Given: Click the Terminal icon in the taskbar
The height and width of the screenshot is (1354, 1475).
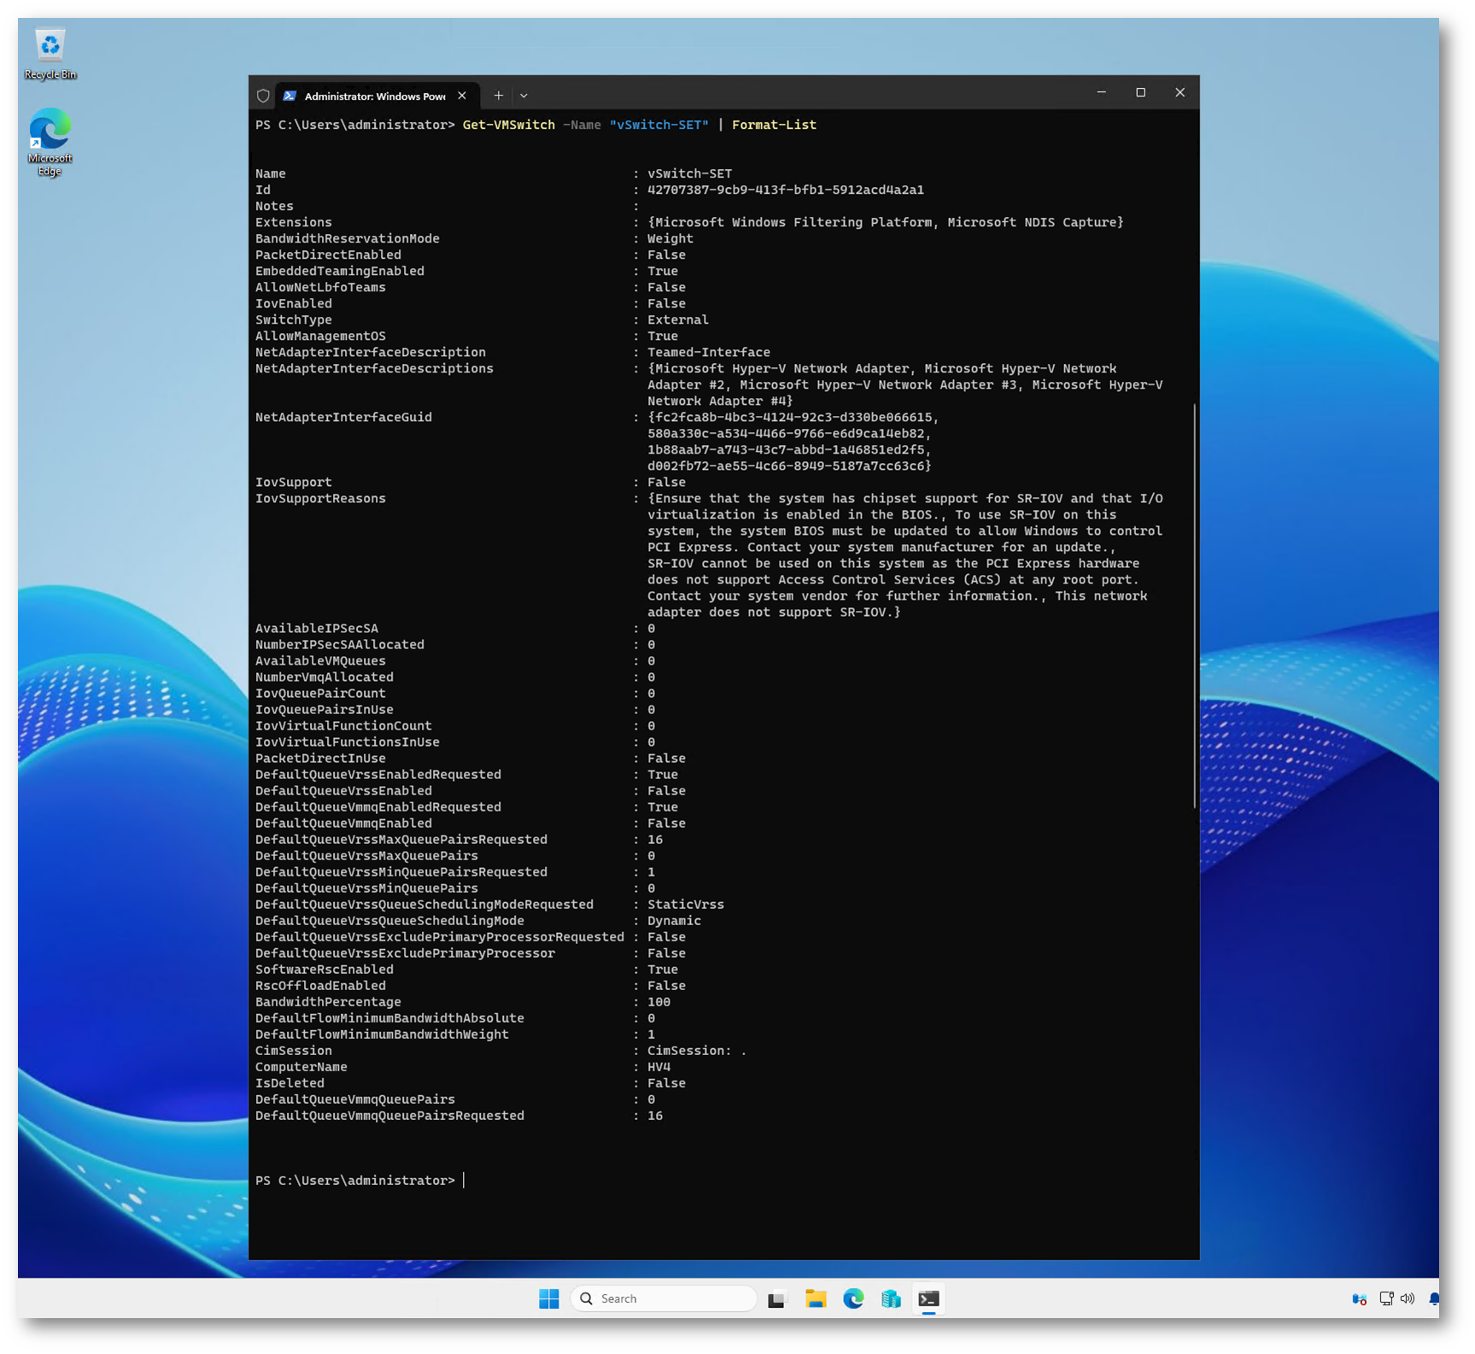Looking at the screenshot, I should (928, 1299).
